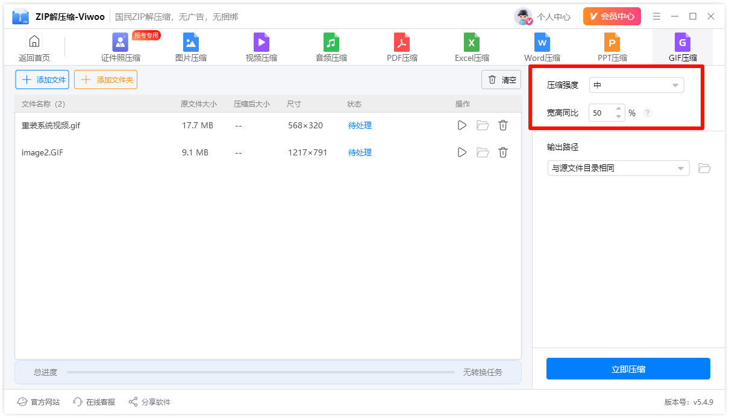Click the 总进度 progress bar

[x=260, y=372]
